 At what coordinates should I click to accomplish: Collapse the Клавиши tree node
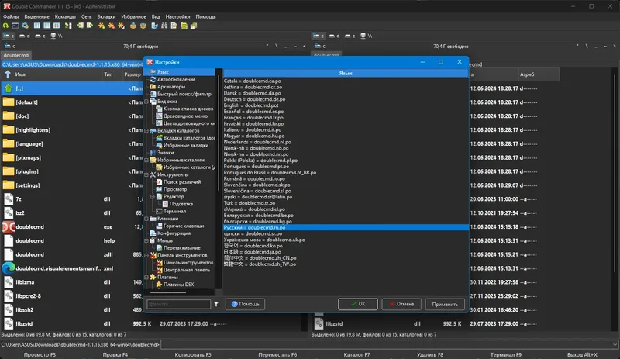click(x=146, y=219)
